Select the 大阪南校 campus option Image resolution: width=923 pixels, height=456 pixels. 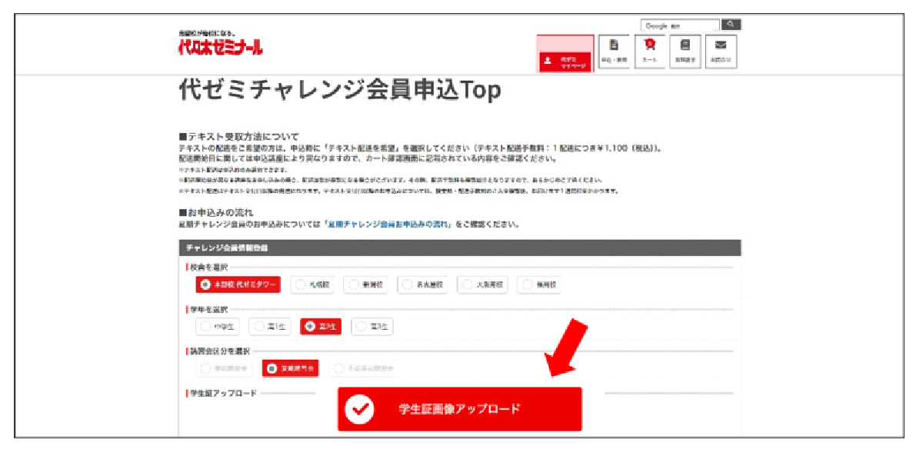coord(482,285)
